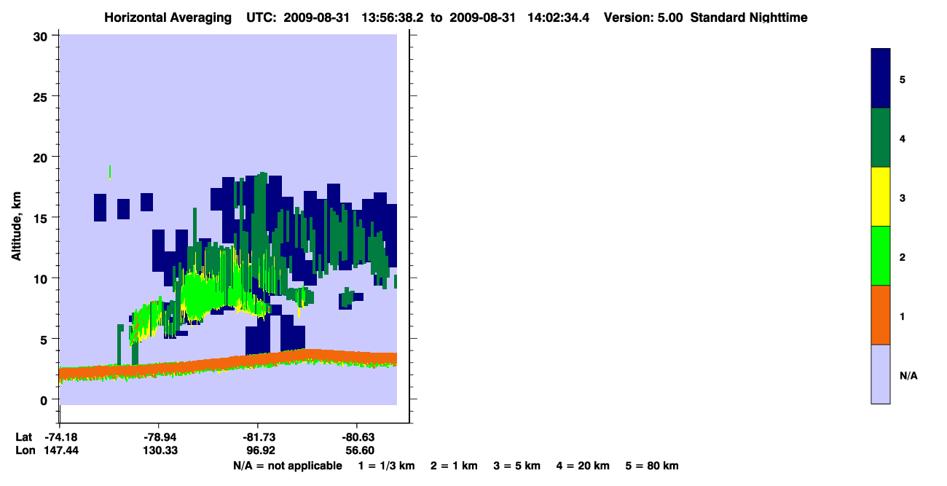Screen dimensions: 947x486
Task: Click the 'Lat' row label
Action: pos(24,437)
